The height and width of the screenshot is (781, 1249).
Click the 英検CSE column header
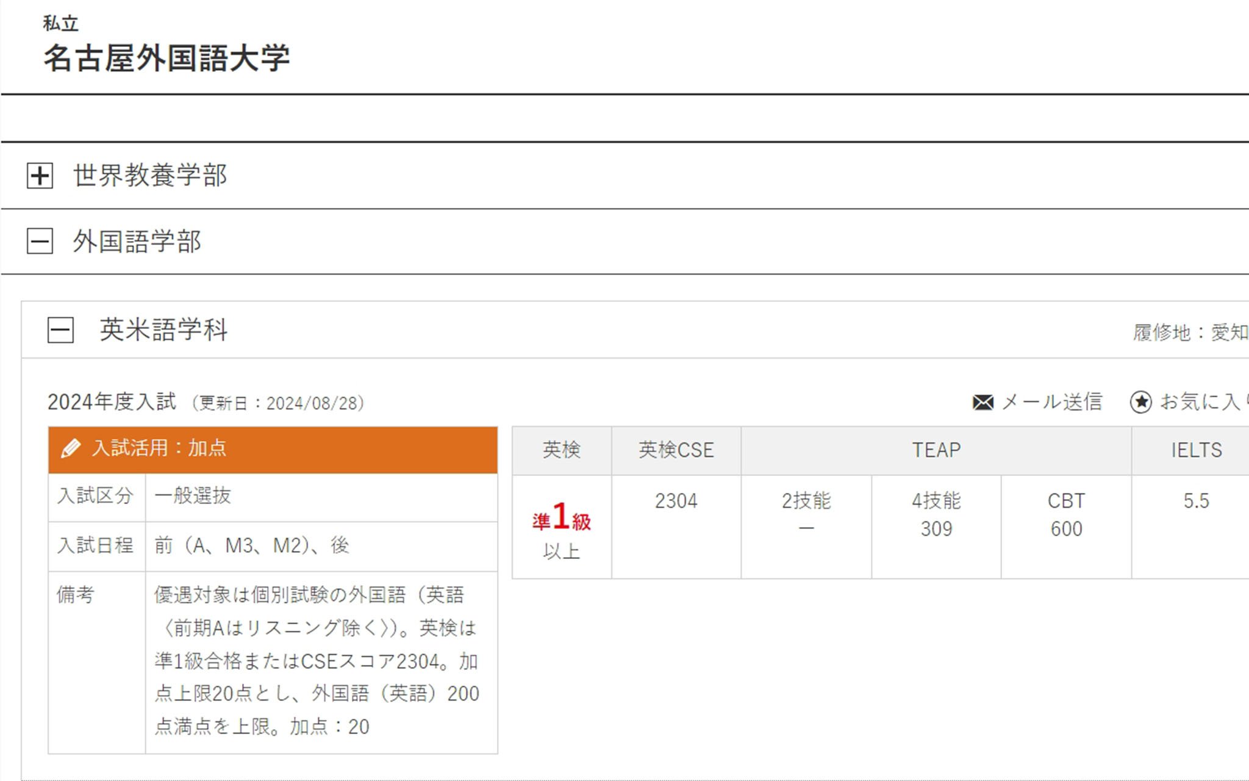coord(676,450)
